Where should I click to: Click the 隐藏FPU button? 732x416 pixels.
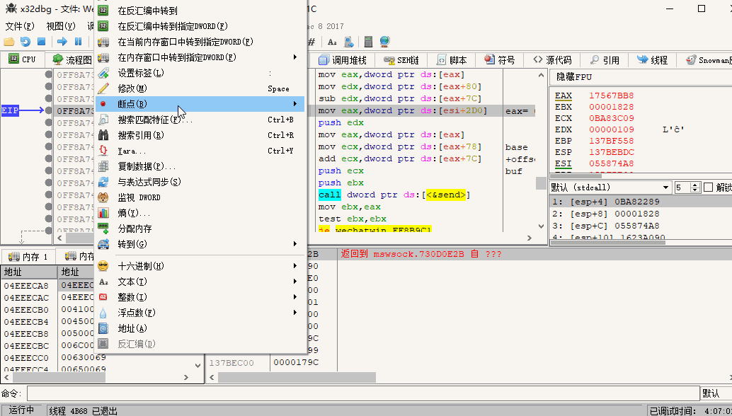[641, 77]
